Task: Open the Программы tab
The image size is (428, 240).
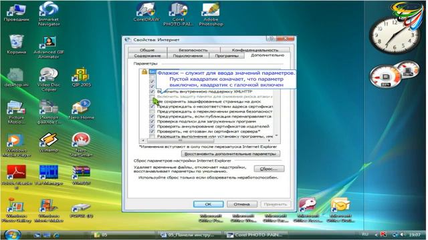Action: pos(227,55)
